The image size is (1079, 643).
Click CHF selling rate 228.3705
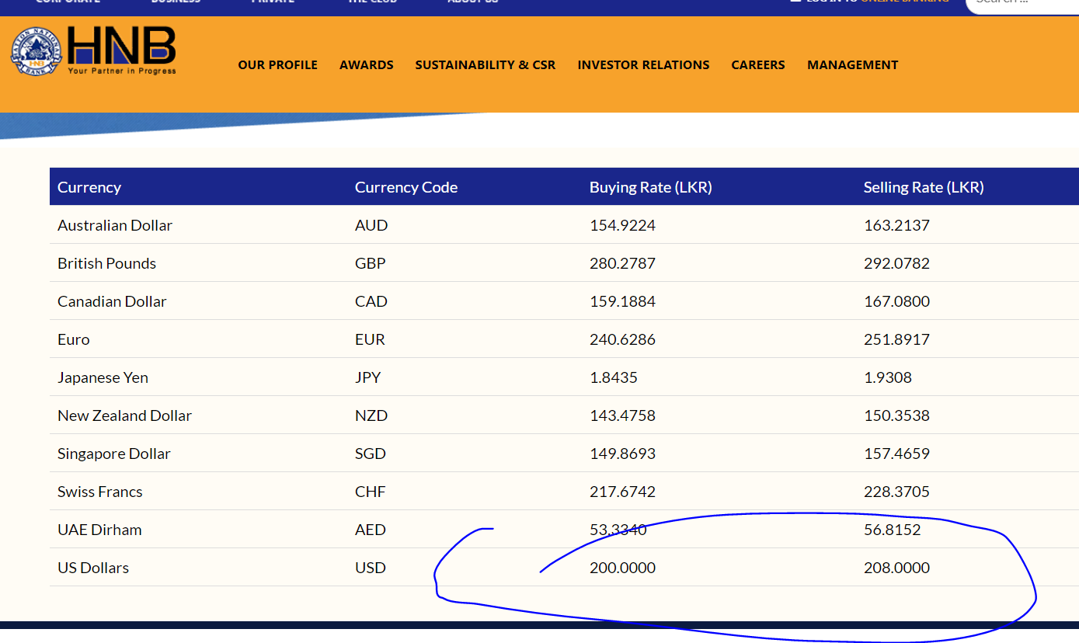point(896,492)
